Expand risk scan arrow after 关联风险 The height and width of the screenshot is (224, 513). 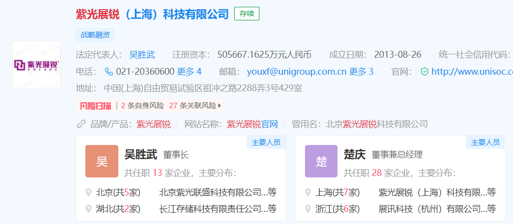point(220,106)
